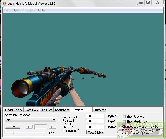Open the File menu

click(7, 10)
